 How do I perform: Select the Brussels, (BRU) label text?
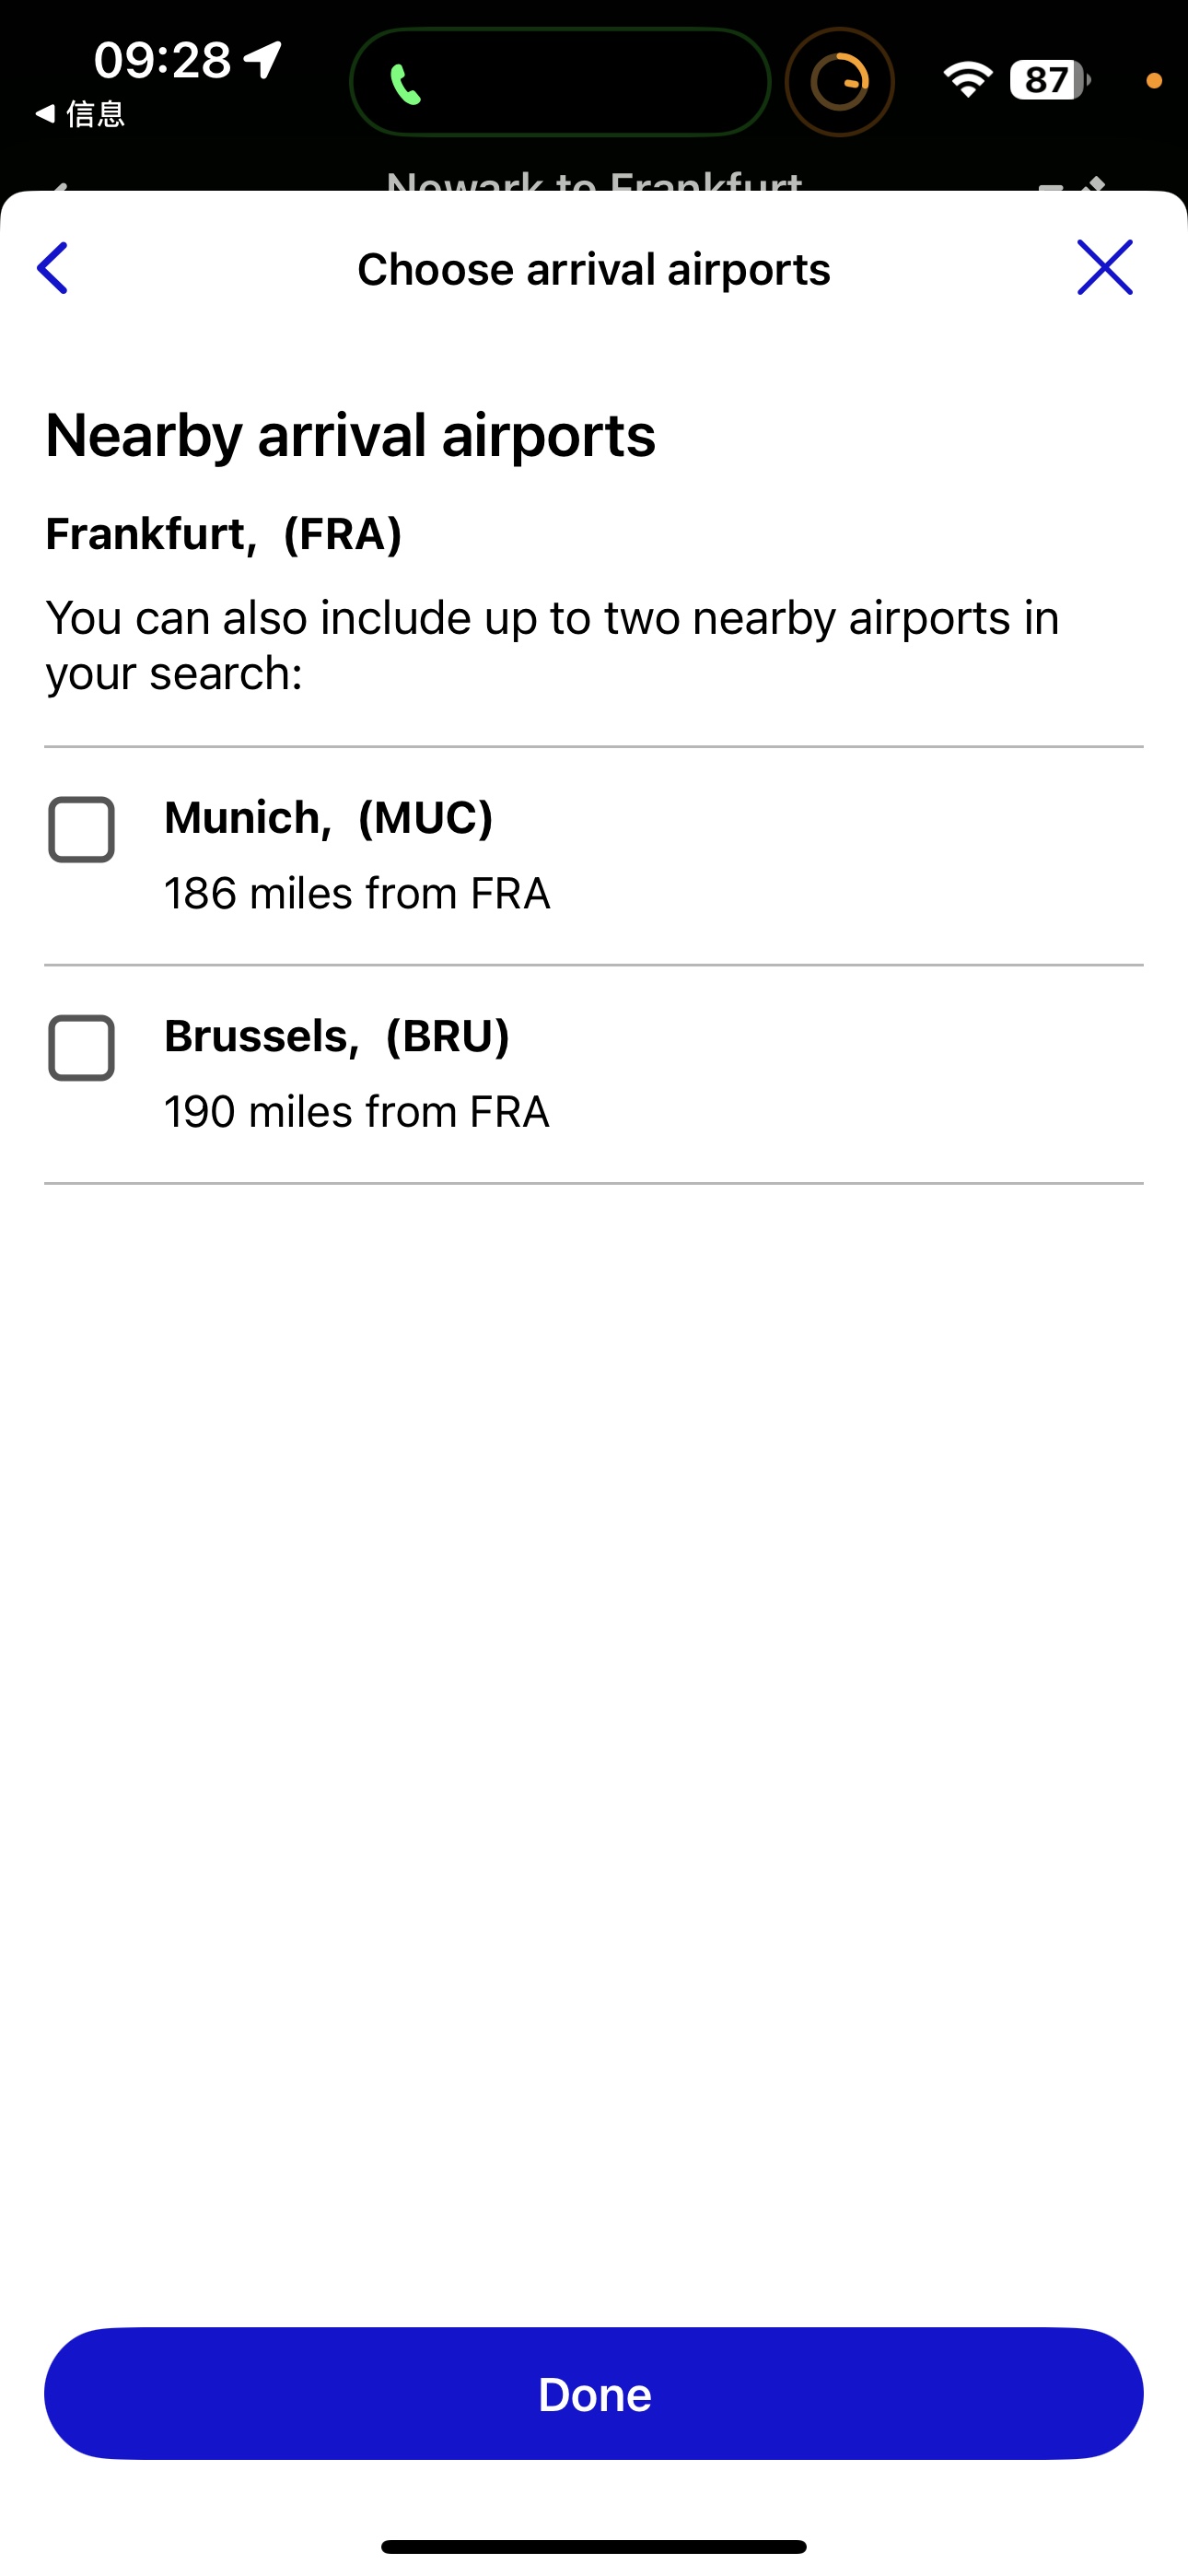tap(337, 1036)
